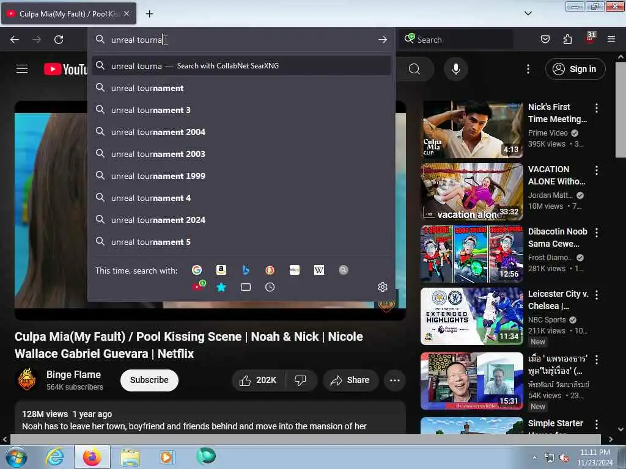Open a new browser tab

(149, 13)
